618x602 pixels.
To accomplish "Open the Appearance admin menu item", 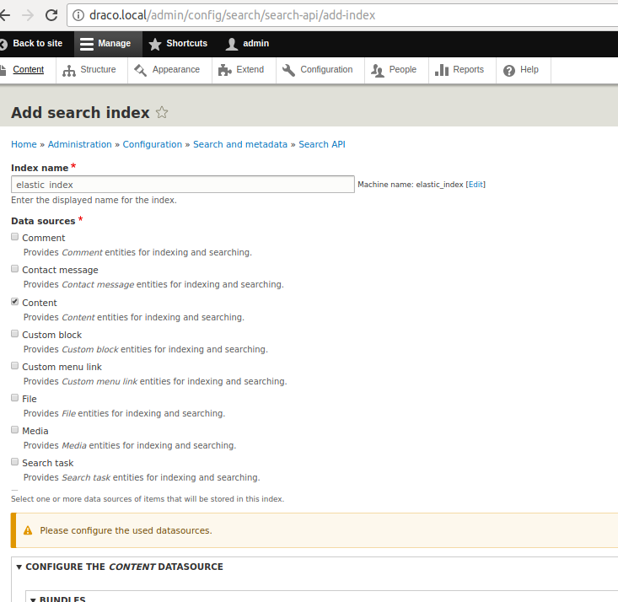I will coord(169,70).
